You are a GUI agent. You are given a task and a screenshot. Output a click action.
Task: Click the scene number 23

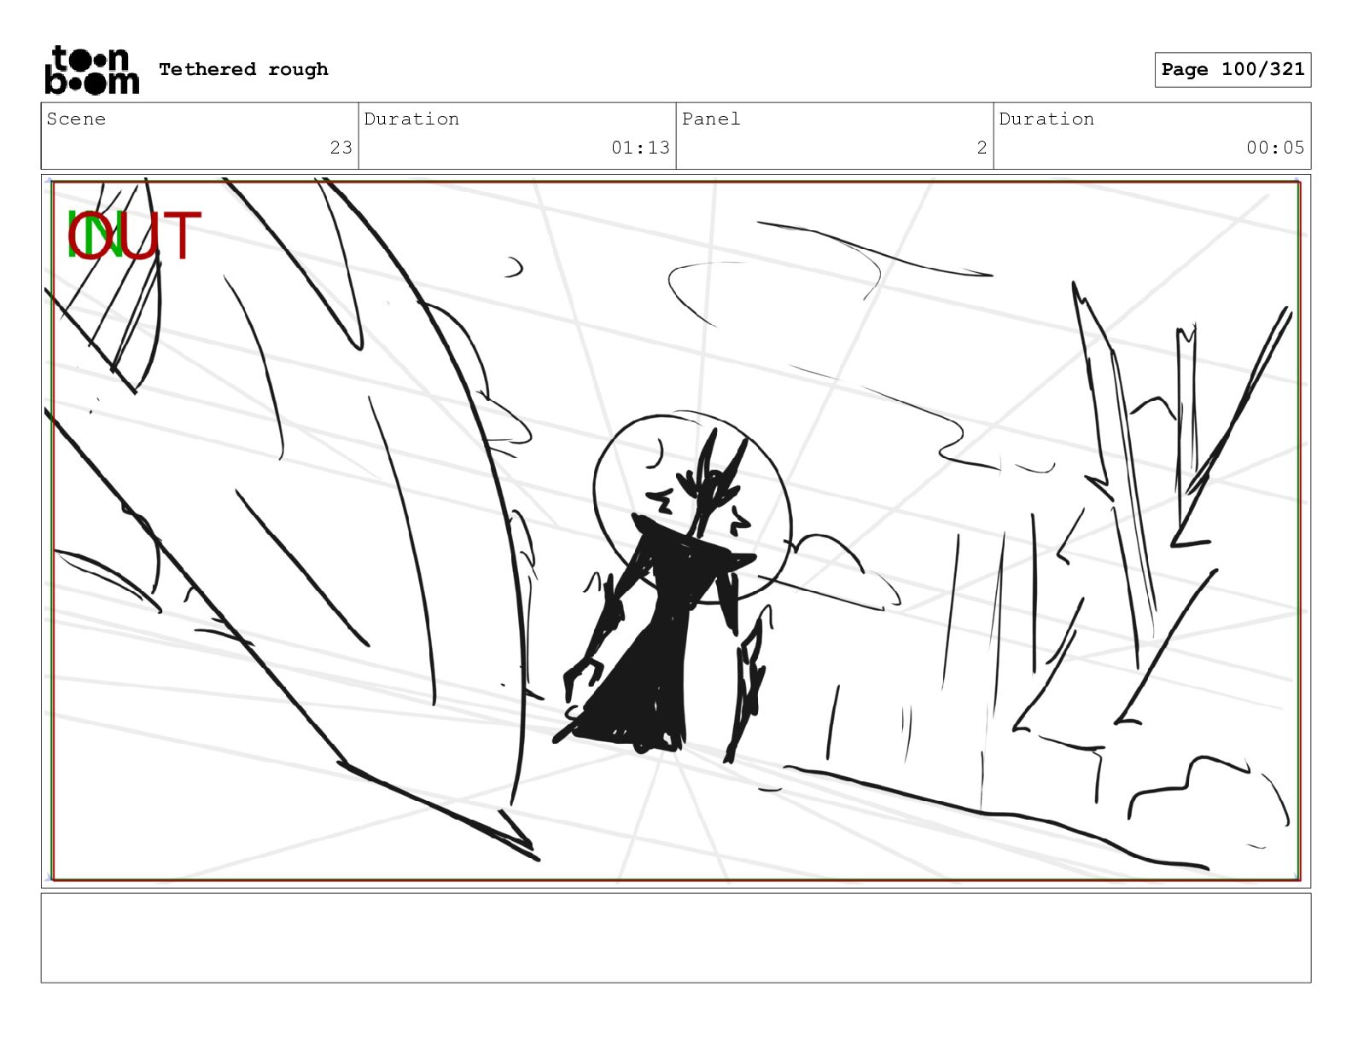(x=341, y=148)
